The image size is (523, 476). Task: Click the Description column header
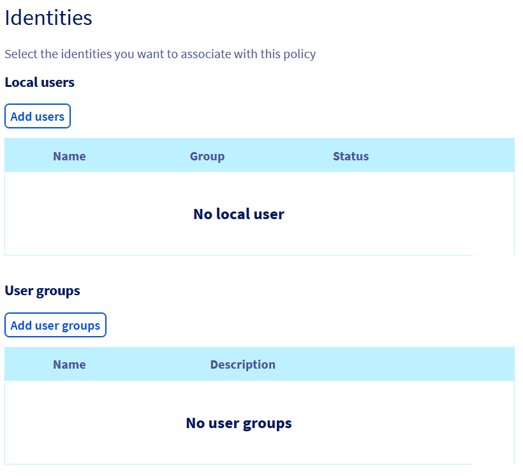[242, 364]
